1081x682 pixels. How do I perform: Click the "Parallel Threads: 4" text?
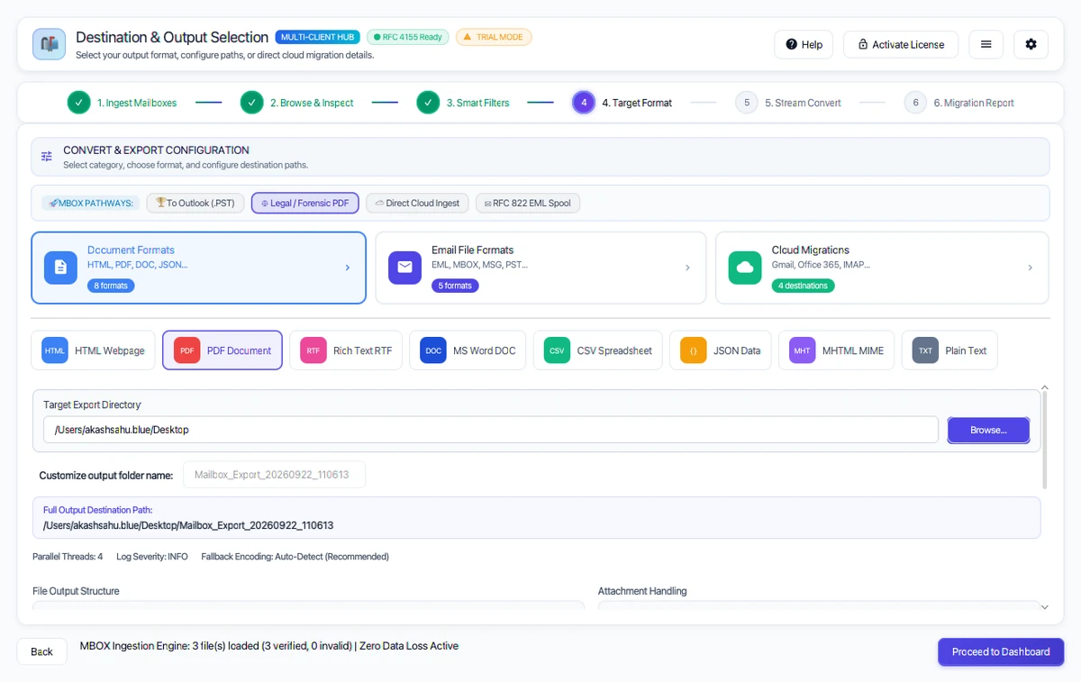(x=68, y=557)
